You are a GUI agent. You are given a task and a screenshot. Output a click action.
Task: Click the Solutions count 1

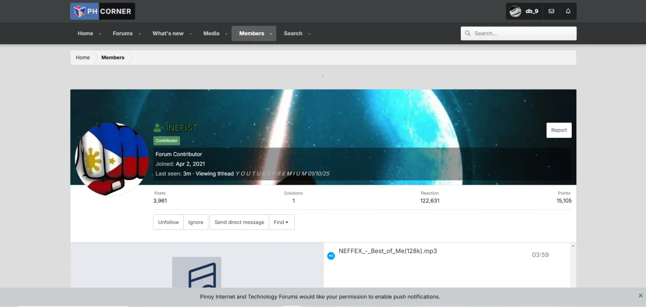pos(293,201)
